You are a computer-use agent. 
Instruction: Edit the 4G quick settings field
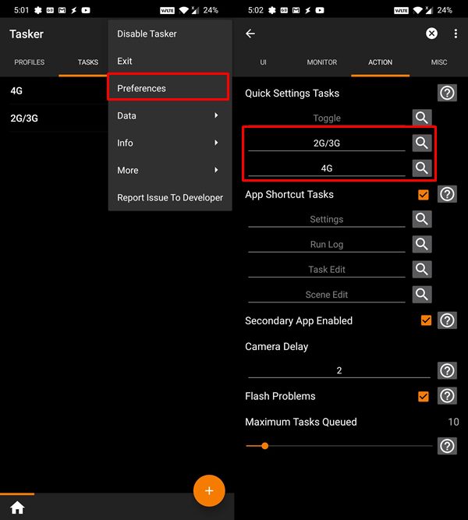pyautogui.click(x=327, y=168)
